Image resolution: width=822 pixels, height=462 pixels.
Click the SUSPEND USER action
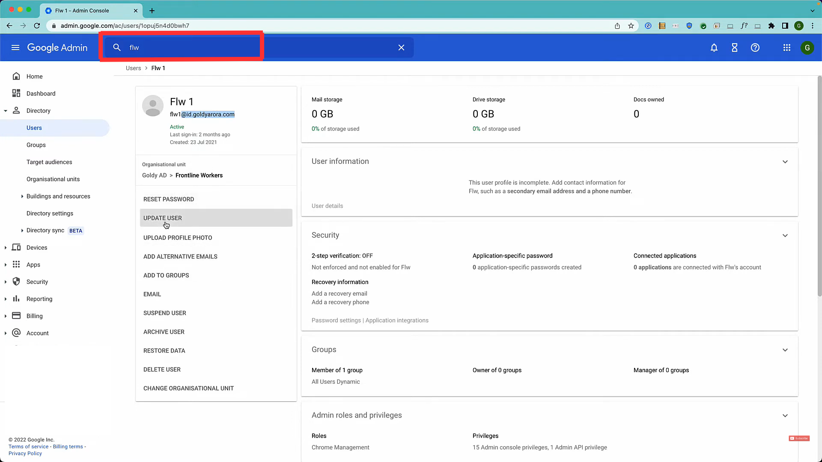click(165, 313)
